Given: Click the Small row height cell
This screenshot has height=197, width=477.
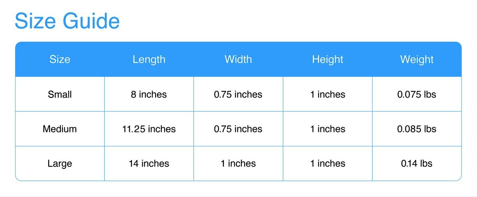Looking at the screenshot, I should (328, 94).
